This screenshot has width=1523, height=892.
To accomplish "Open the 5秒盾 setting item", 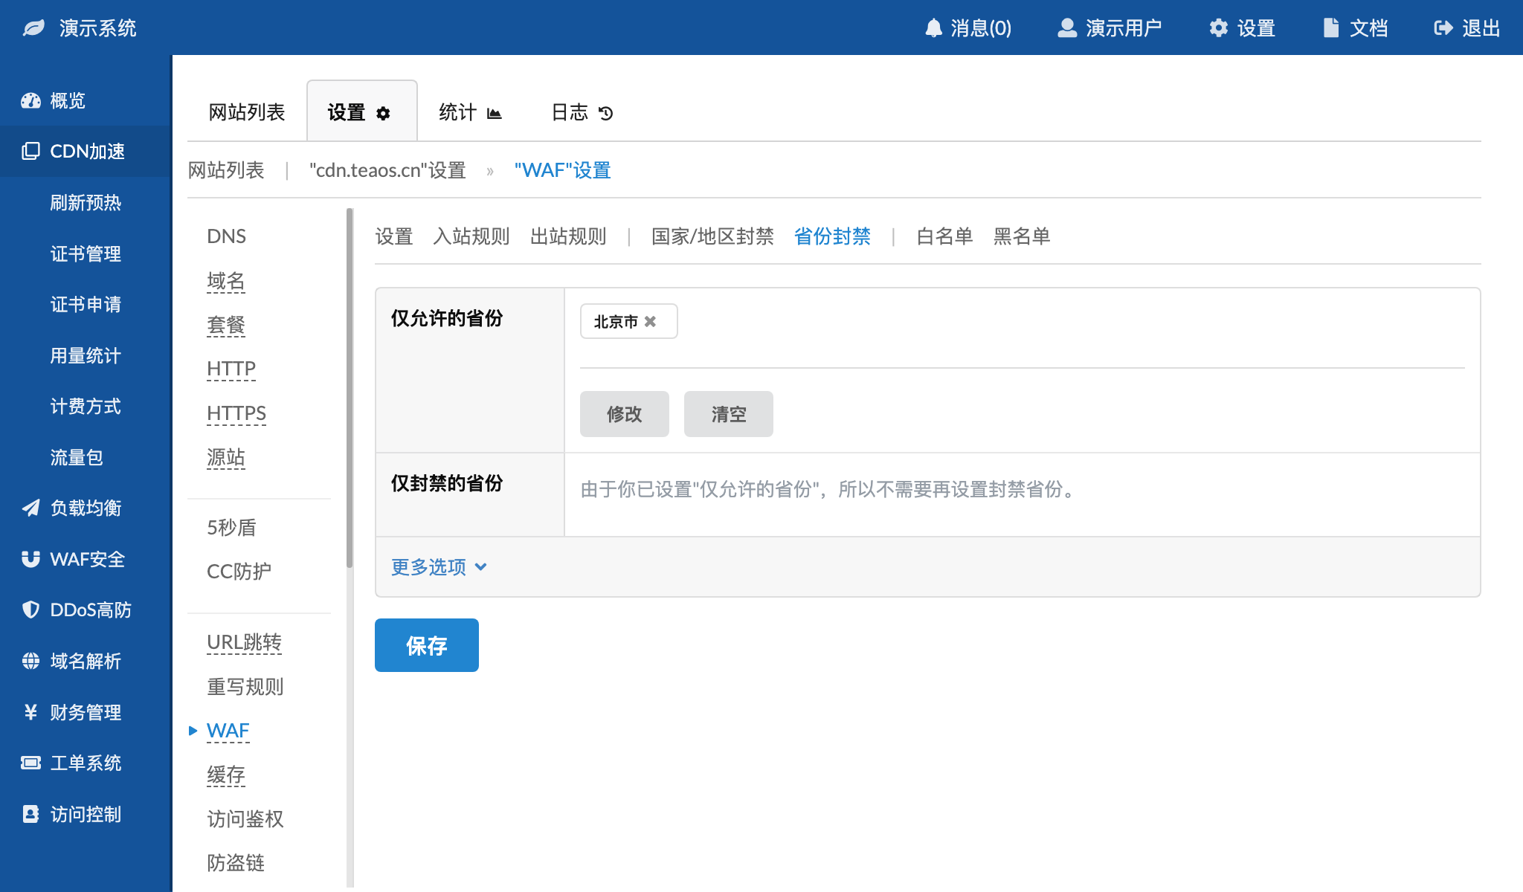I will click(231, 528).
